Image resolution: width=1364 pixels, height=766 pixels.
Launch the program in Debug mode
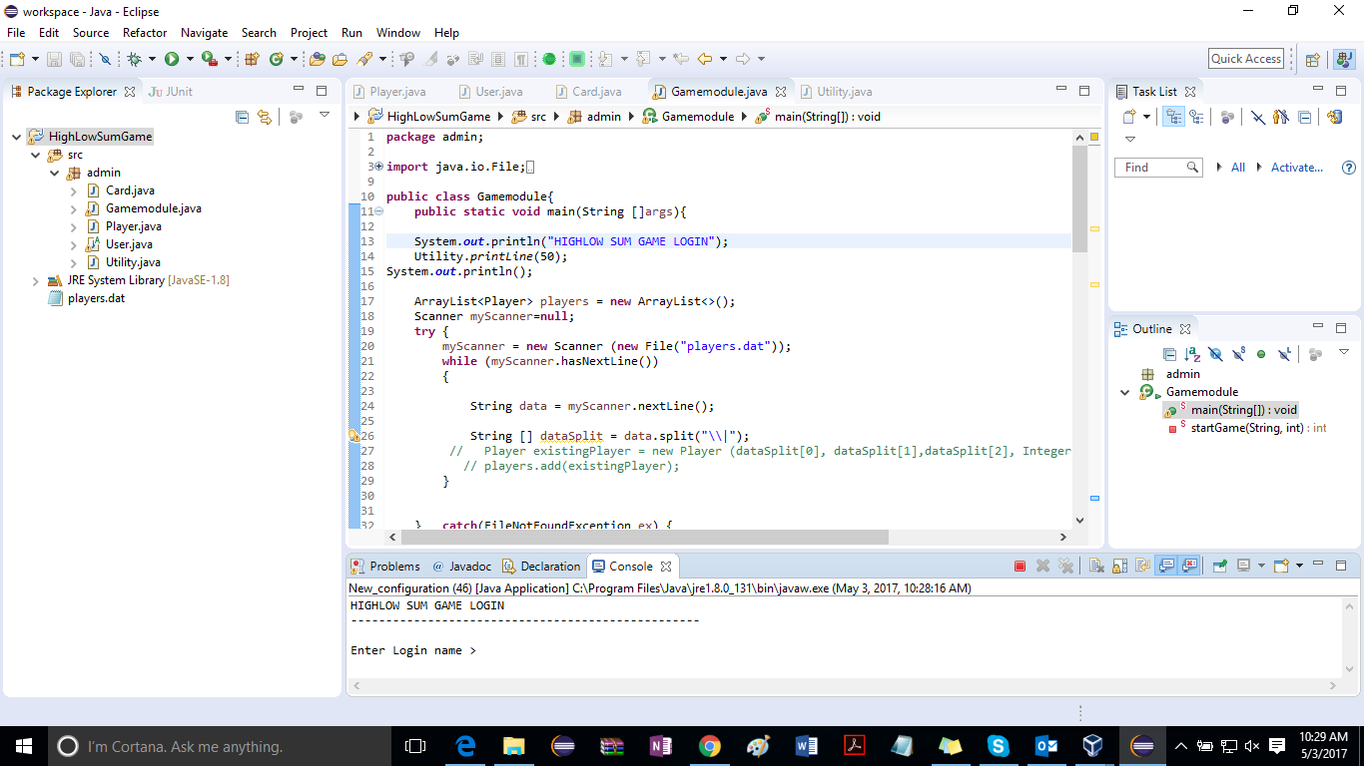point(134,59)
